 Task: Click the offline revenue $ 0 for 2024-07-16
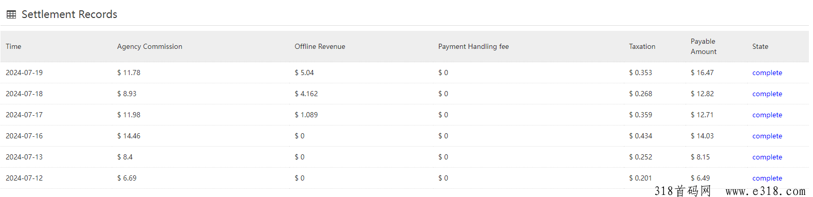click(299, 136)
